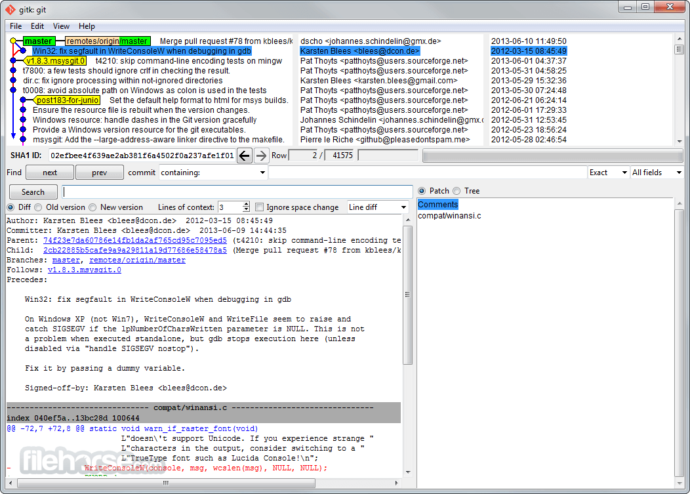Click the Find next button
Image resolution: width=690 pixels, height=494 pixels.
pos(50,173)
